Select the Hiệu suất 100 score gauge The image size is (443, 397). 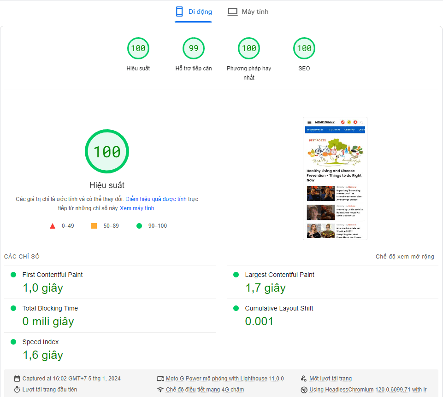[x=138, y=48]
